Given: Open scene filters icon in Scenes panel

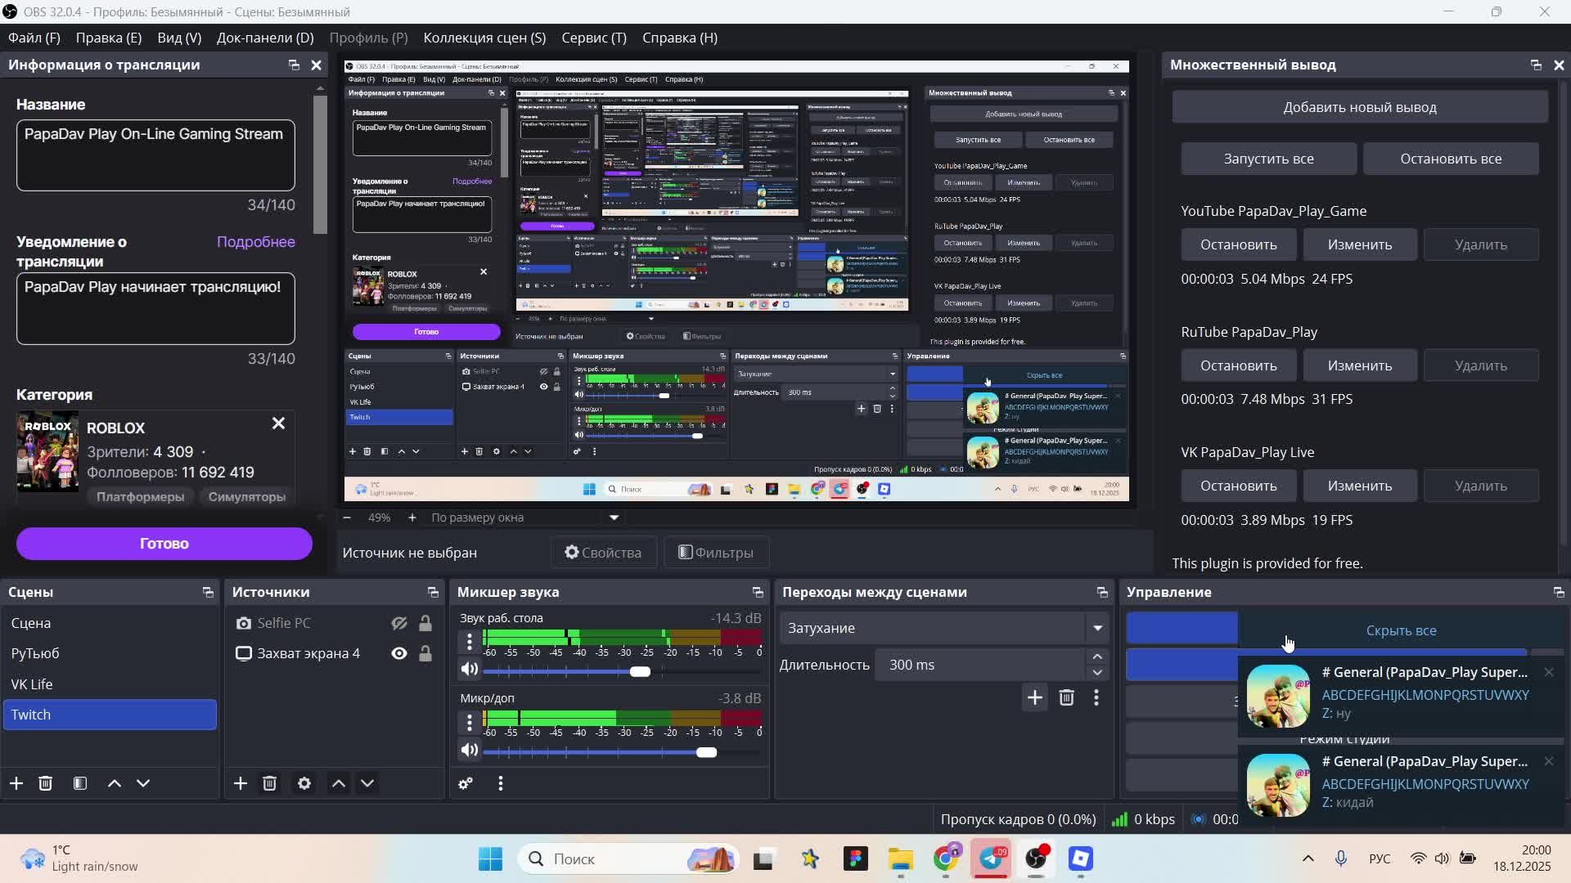Looking at the screenshot, I should coord(80,783).
